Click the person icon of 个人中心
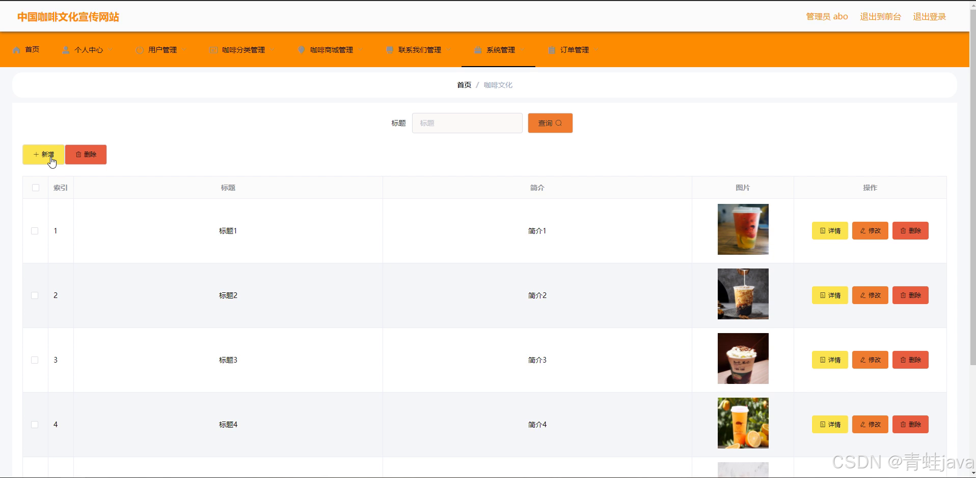 (66, 50)
